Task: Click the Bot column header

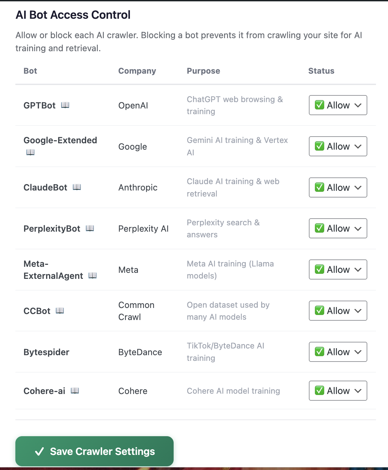Action: 30,71
